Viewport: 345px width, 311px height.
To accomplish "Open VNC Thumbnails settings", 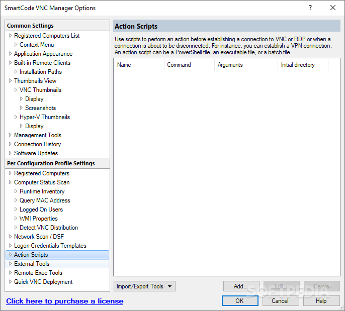I will pos(40,89).
